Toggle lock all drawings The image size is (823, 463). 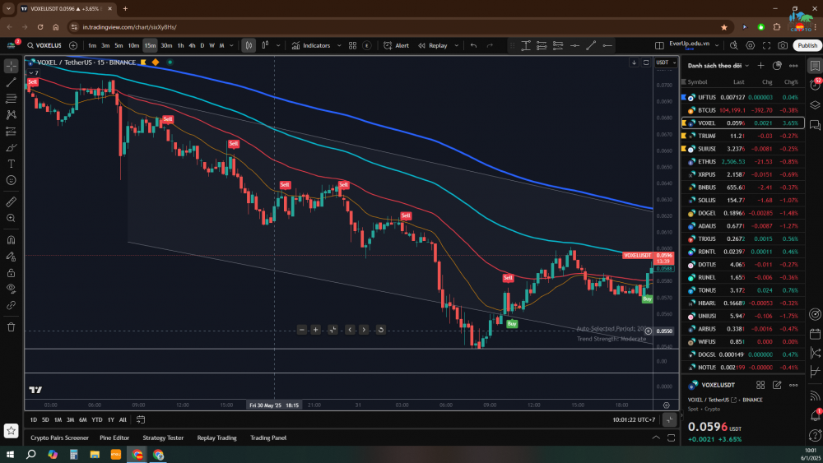[11, 273]
